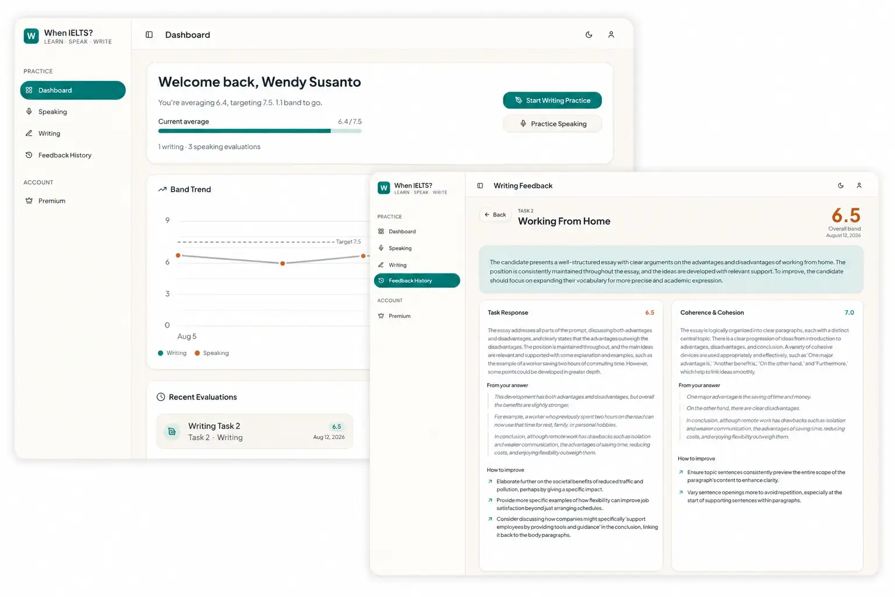The image size is (895, 597).
Task: Click the When IELTS logo in Dashboard window
Action: tap(31, 36)
